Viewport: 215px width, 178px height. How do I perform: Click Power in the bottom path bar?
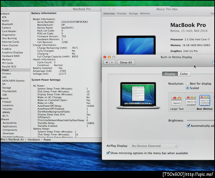[47, 140]
